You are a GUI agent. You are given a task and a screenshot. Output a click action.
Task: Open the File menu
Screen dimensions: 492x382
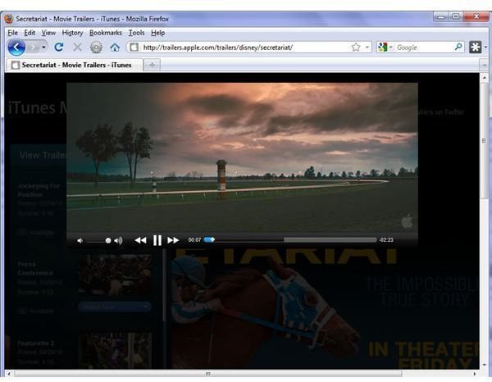pyautogui.click(x=12, y=33)
